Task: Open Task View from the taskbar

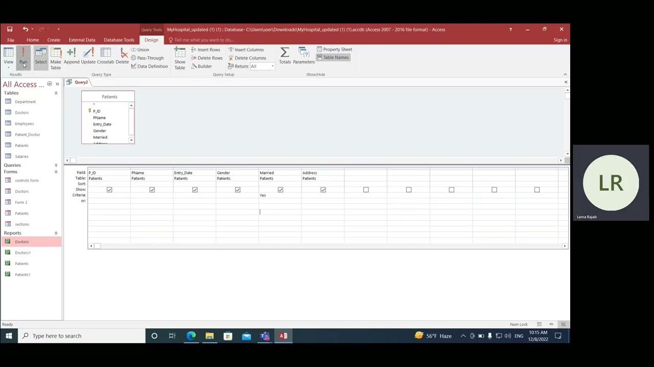Action: click(172, 336)
